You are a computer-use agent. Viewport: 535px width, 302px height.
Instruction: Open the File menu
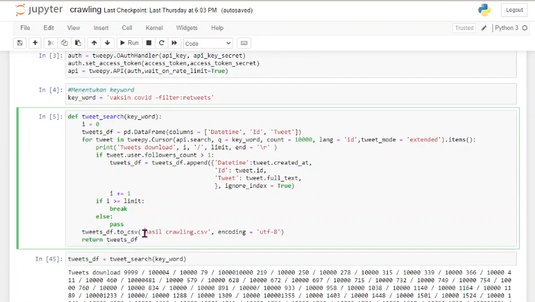26,28
